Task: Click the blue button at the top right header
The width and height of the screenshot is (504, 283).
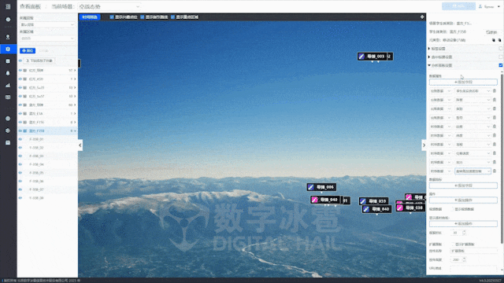Action: tap(458, 6)
